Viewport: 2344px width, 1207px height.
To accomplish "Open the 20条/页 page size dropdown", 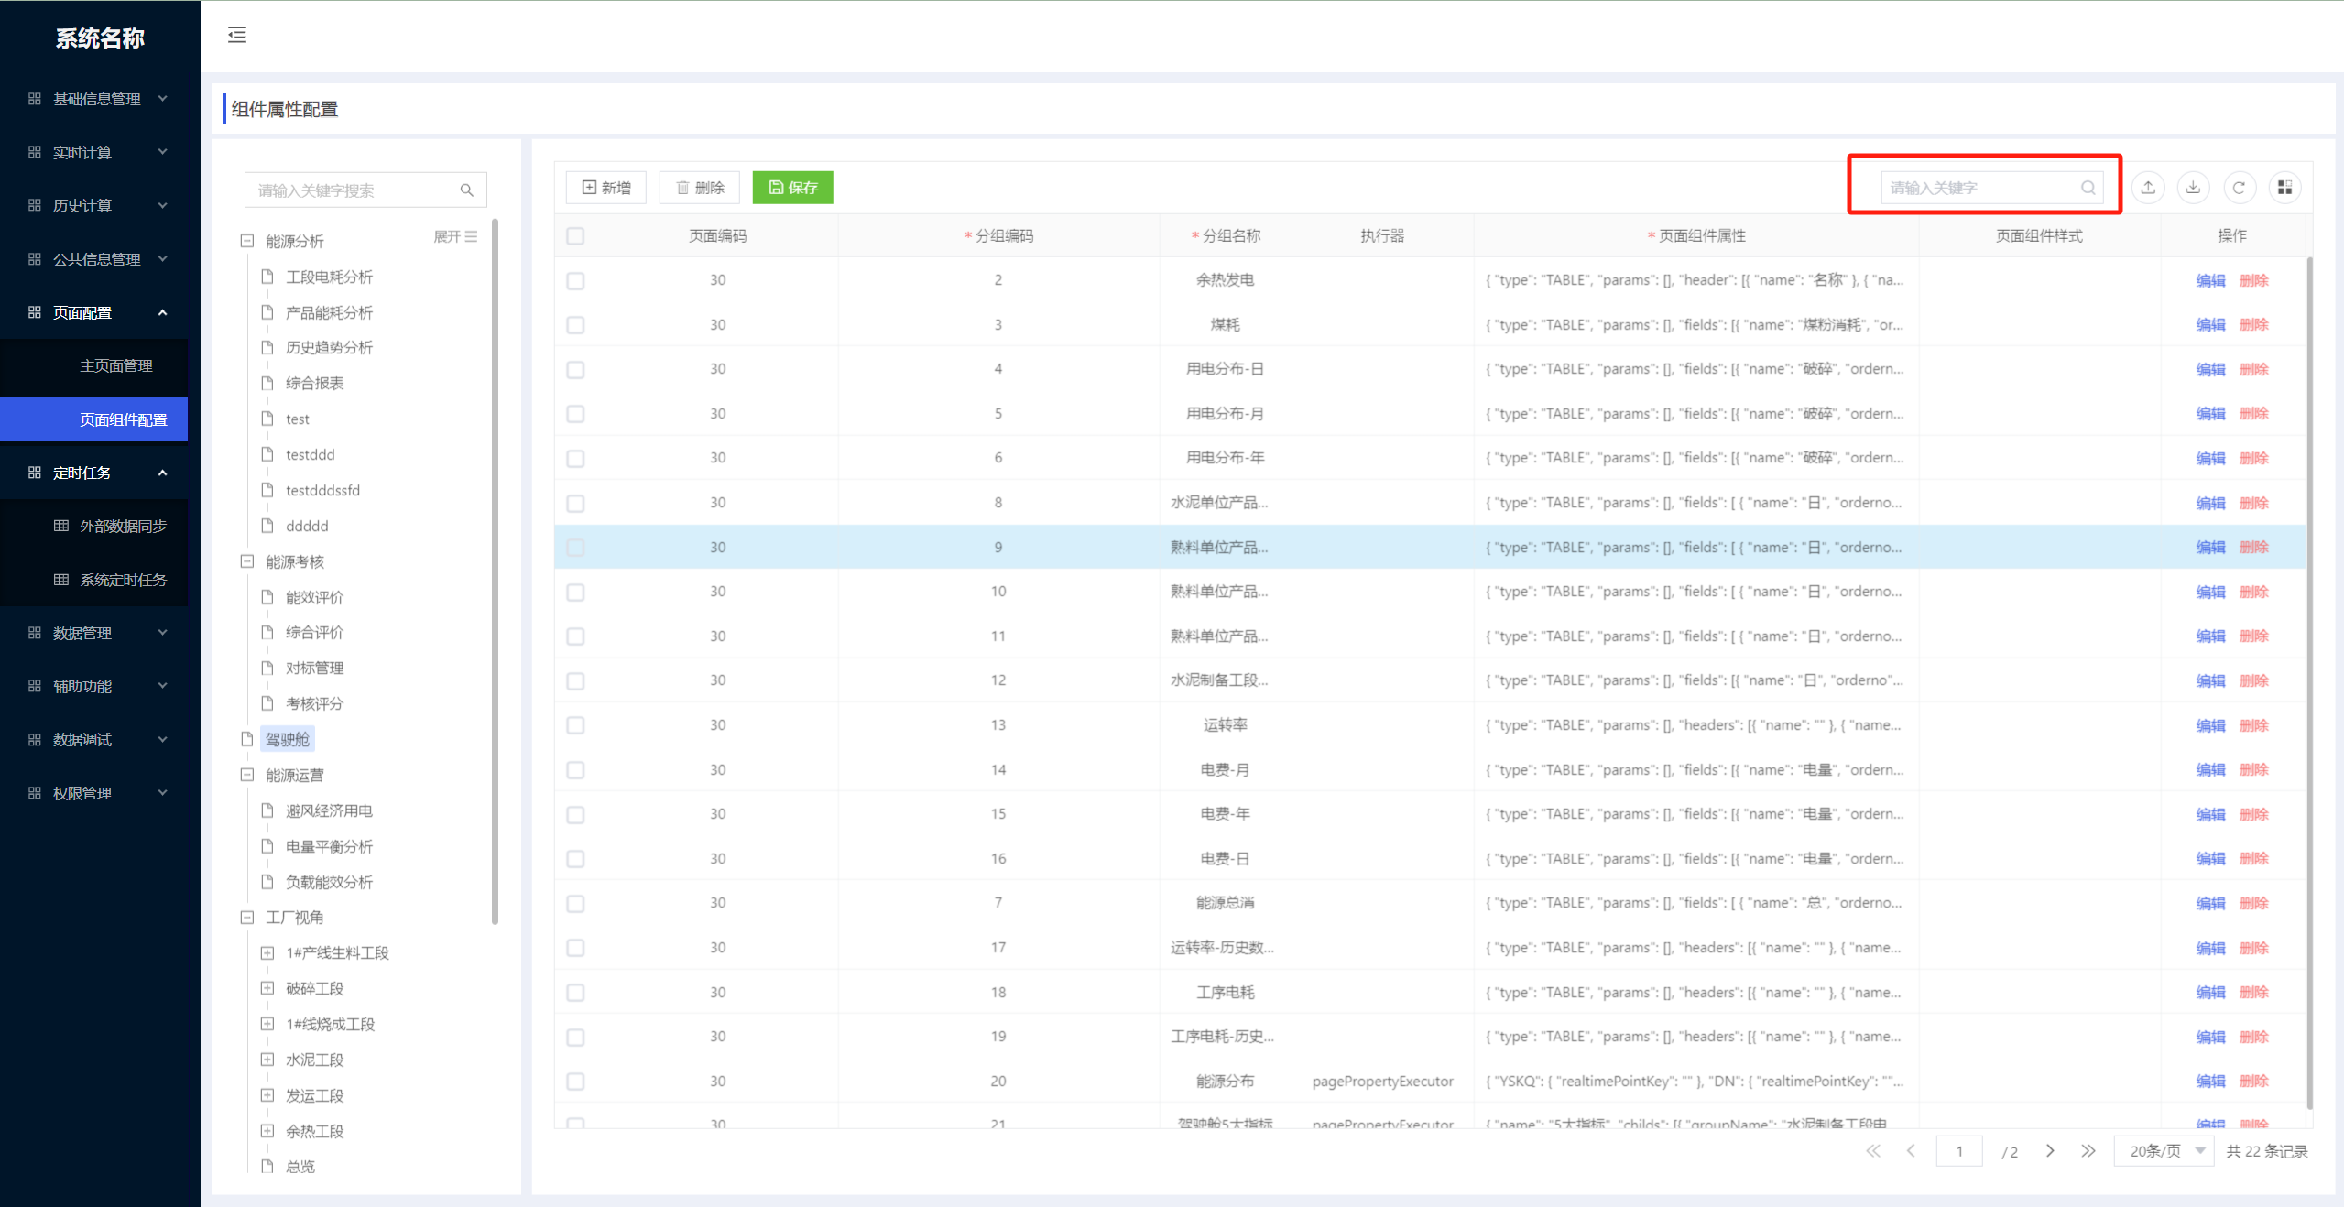I will [2164, 1151].
